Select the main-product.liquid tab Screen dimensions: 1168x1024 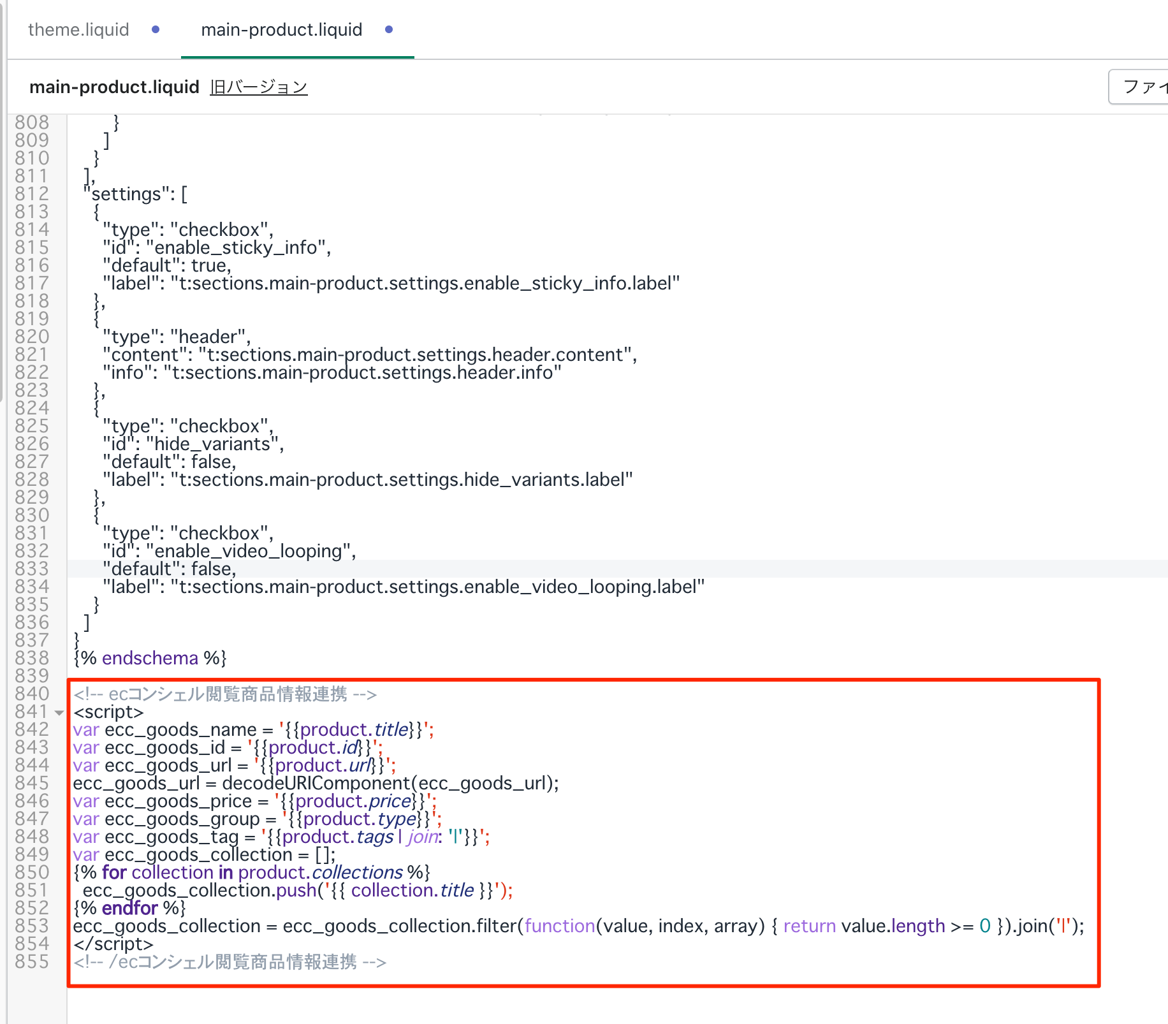pyautogui.click(x=281, y=29)
